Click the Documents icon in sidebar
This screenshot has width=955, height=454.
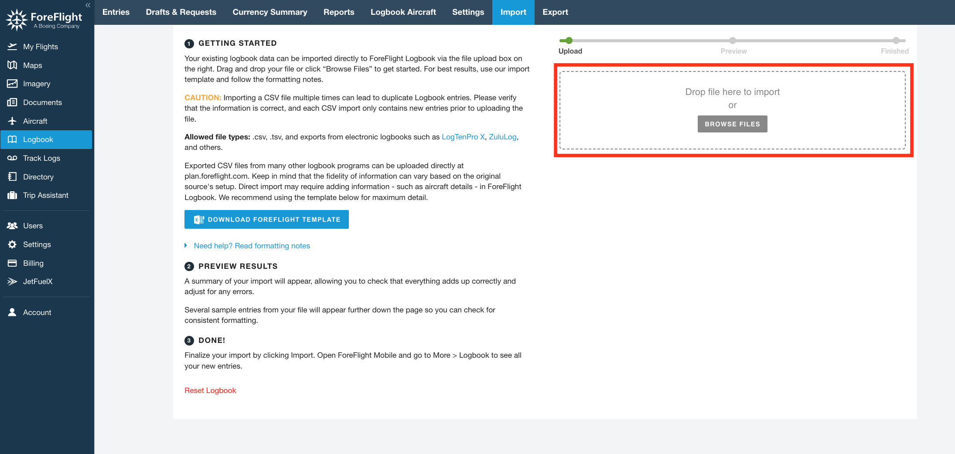(x=12, y=102)
